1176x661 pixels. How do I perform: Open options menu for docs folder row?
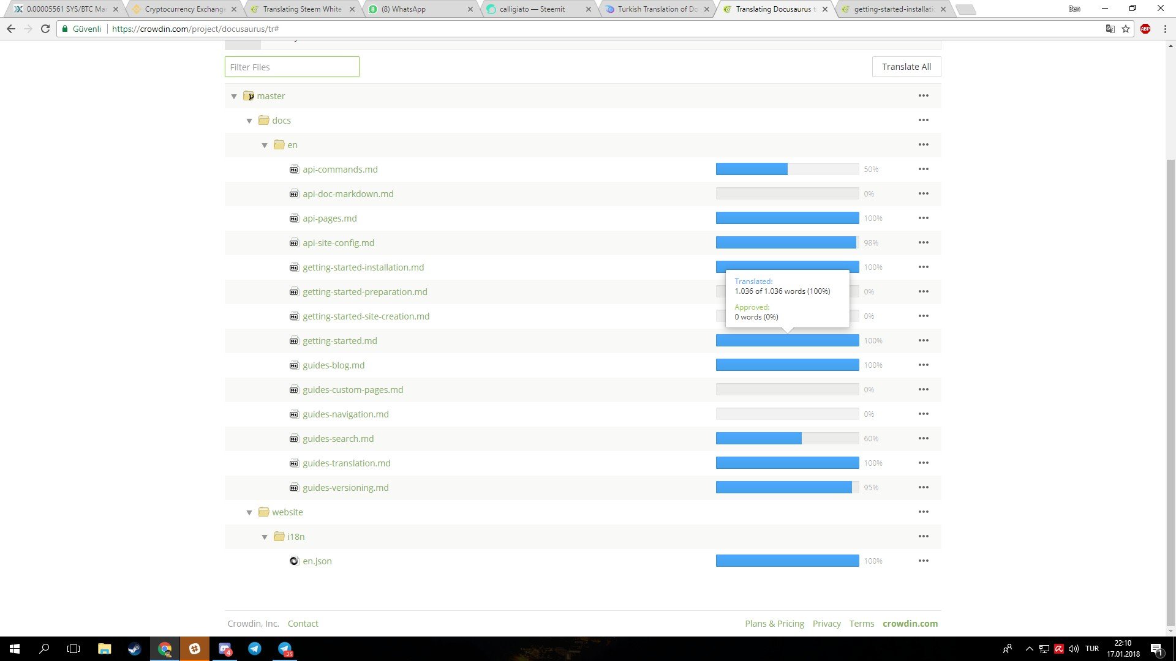(x=923, y=120)
